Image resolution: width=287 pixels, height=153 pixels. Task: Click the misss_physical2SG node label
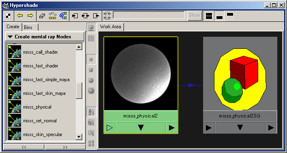tap(240, 116)
